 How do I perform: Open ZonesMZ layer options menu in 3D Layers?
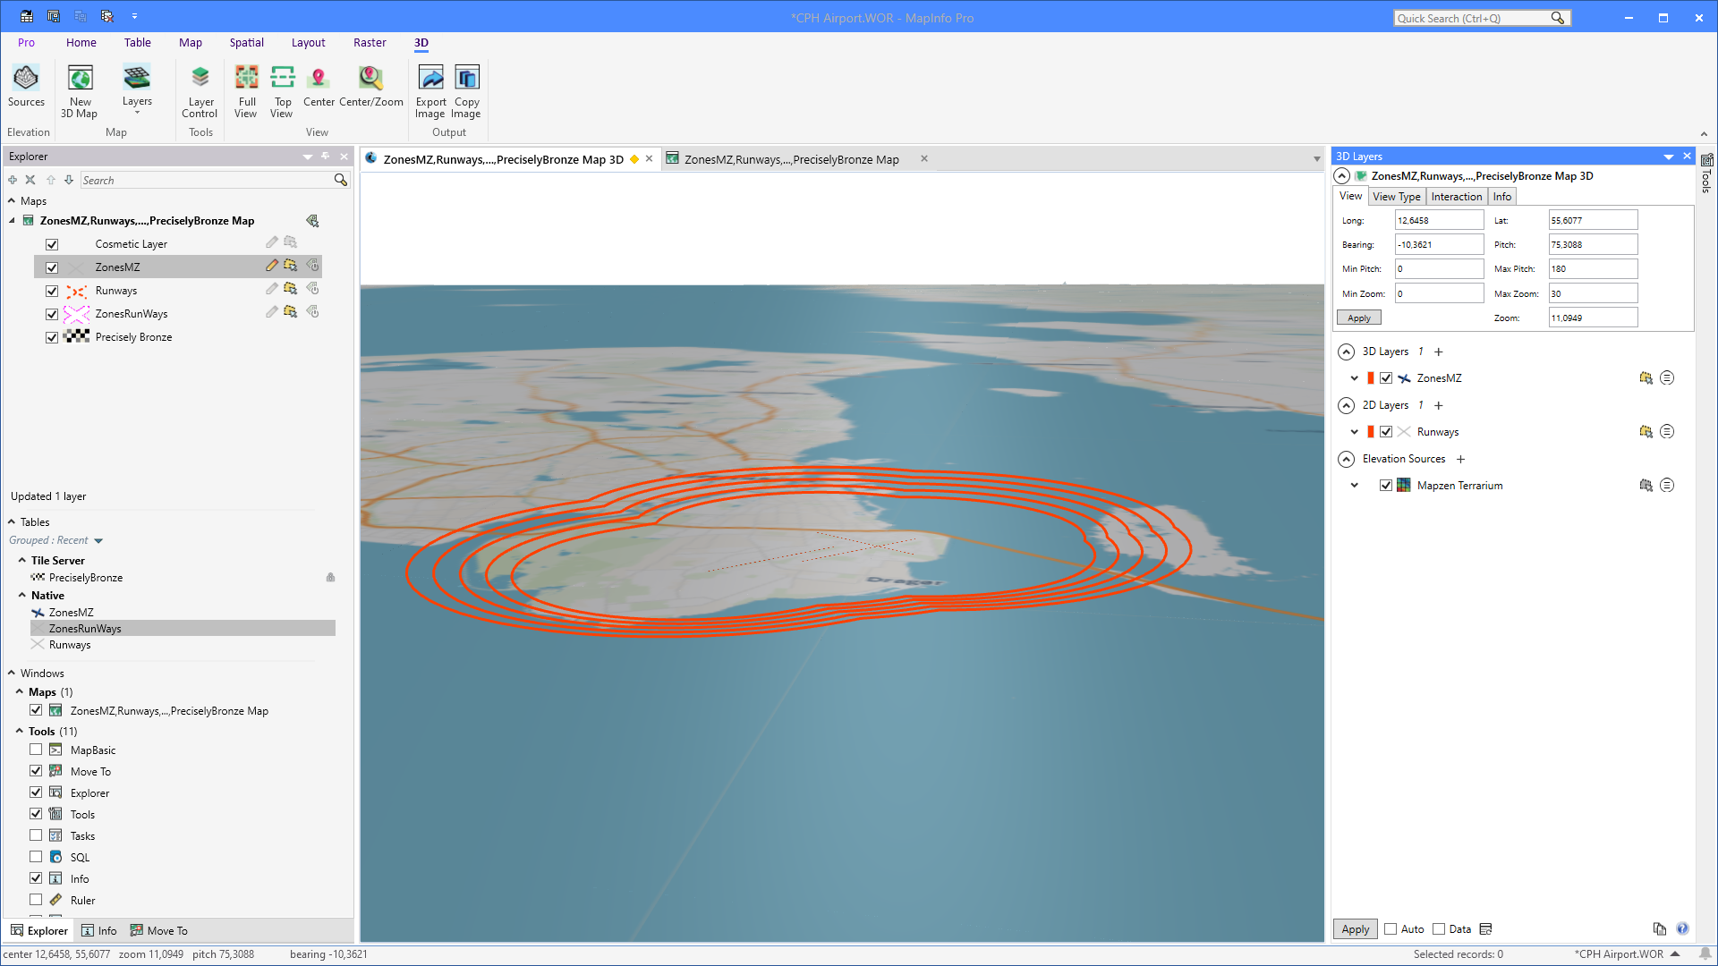1666,377
